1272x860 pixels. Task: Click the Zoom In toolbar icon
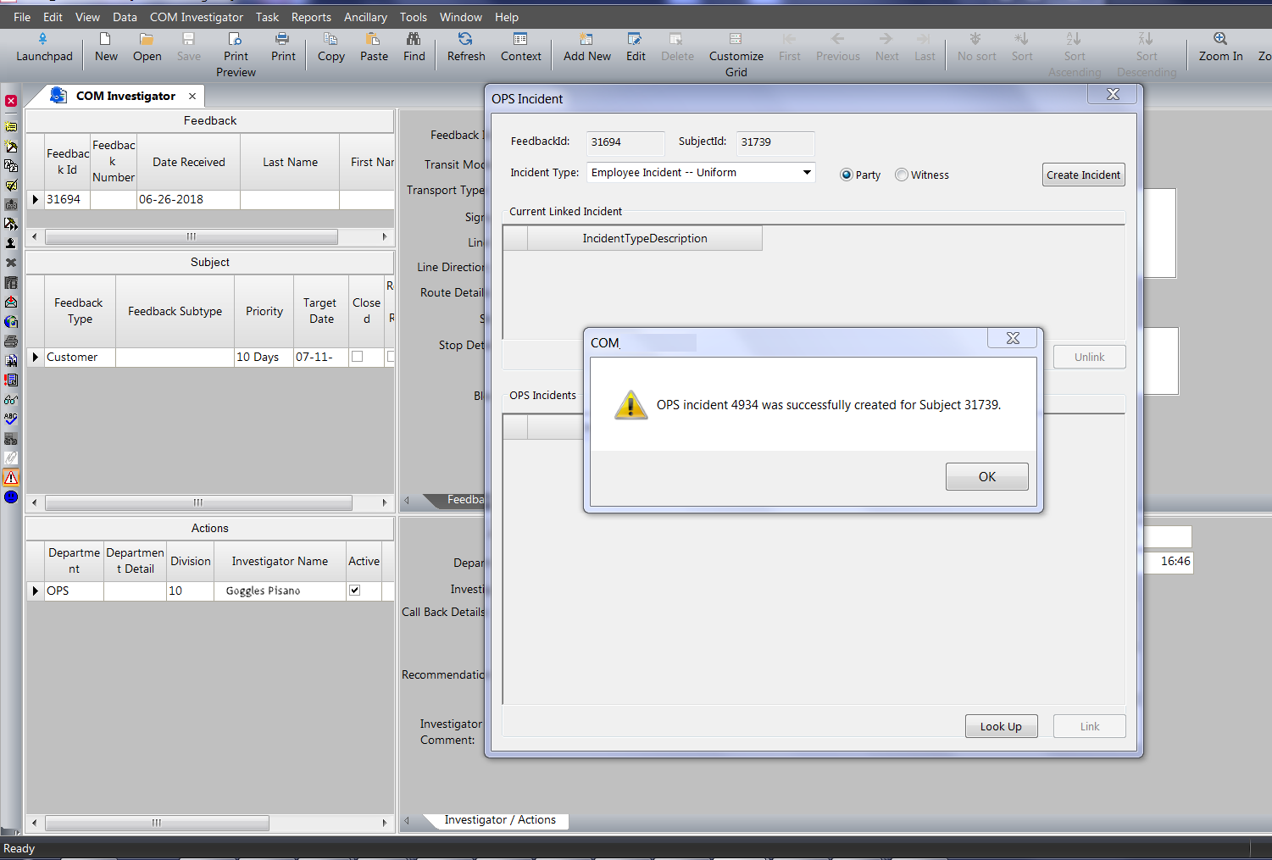pos(1220,47)
